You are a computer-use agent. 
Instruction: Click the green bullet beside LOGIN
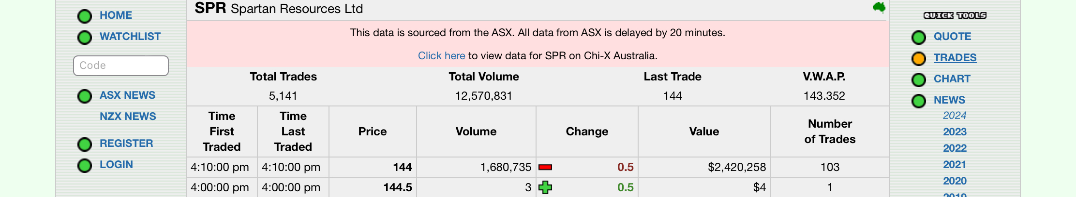[x=85, y=166]
